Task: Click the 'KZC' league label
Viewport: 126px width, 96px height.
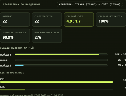Action: 3,87
